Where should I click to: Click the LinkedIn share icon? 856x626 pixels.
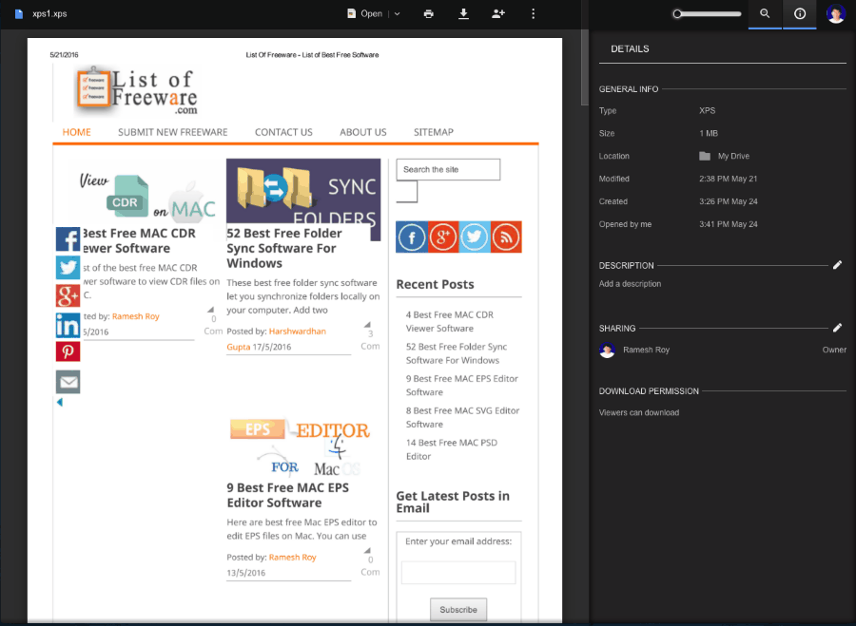click(x=68, y=325)
